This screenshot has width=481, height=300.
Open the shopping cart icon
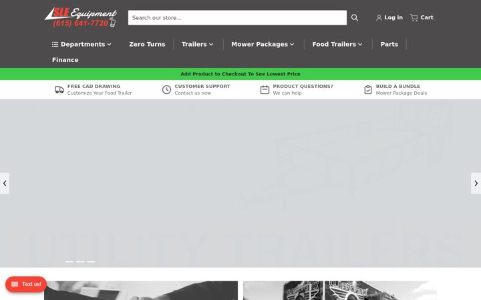click(x=414, y=18)
